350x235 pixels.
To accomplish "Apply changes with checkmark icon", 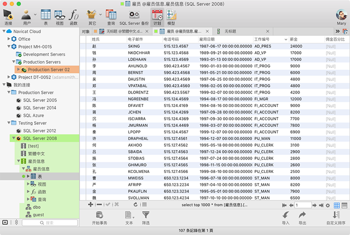I will coord(108,204).
